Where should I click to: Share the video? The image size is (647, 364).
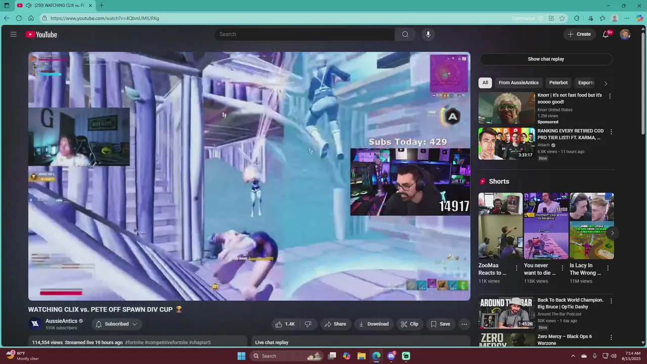pyautogui.click(x=335, y=324)
